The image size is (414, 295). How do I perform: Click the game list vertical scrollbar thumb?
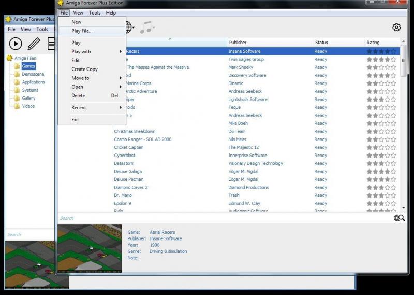tap(403, 61)
